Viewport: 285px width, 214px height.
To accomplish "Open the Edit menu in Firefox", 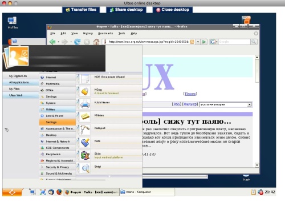I will click(63, 33).
